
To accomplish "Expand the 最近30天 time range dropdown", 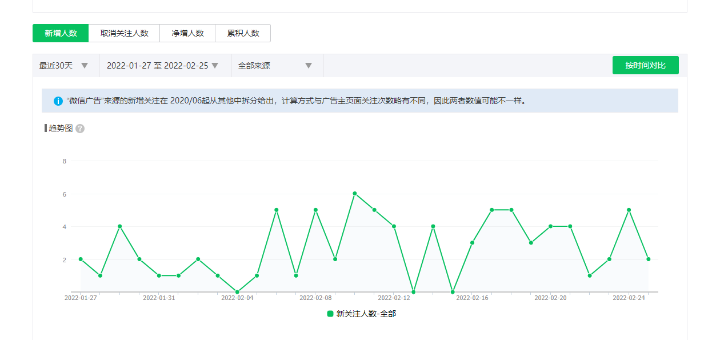I will click(x=64, y=66).
